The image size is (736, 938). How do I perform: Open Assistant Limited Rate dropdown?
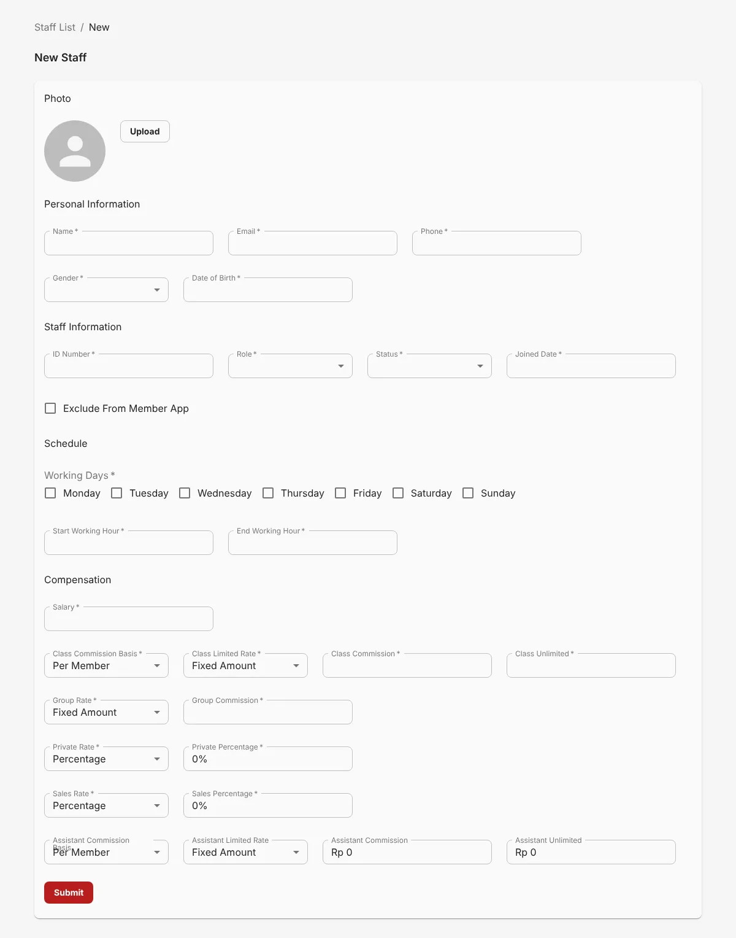pos(245,852)
